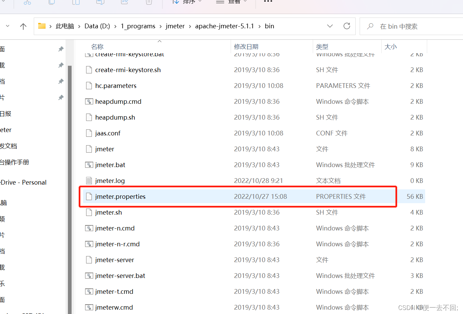Image resolution: width=463 pixels, height=314 pixels.
Task: Focus the '在 bin 中搜索' search field
Action: [x=411, y=26]
